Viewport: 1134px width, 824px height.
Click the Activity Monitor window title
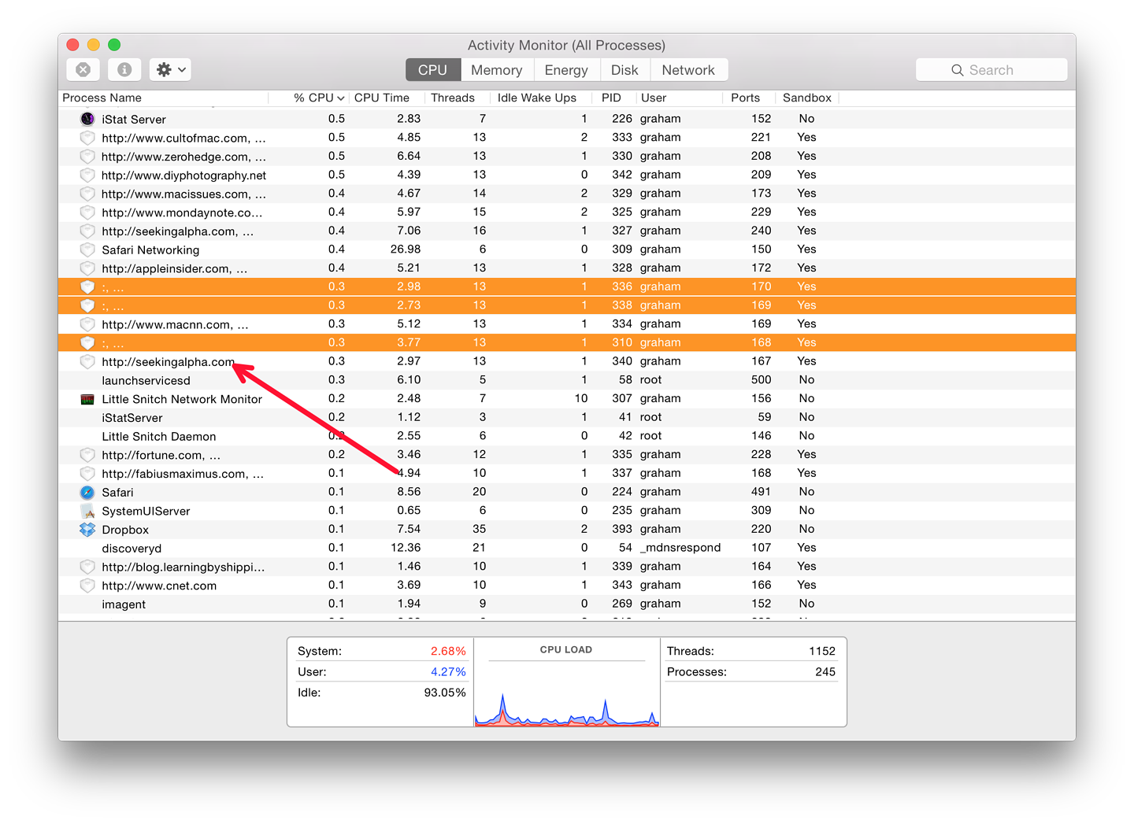[566, 46]
